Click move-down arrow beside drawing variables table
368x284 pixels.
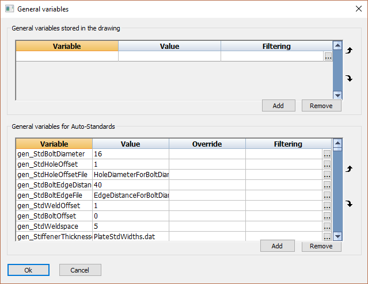click(348, 78)
